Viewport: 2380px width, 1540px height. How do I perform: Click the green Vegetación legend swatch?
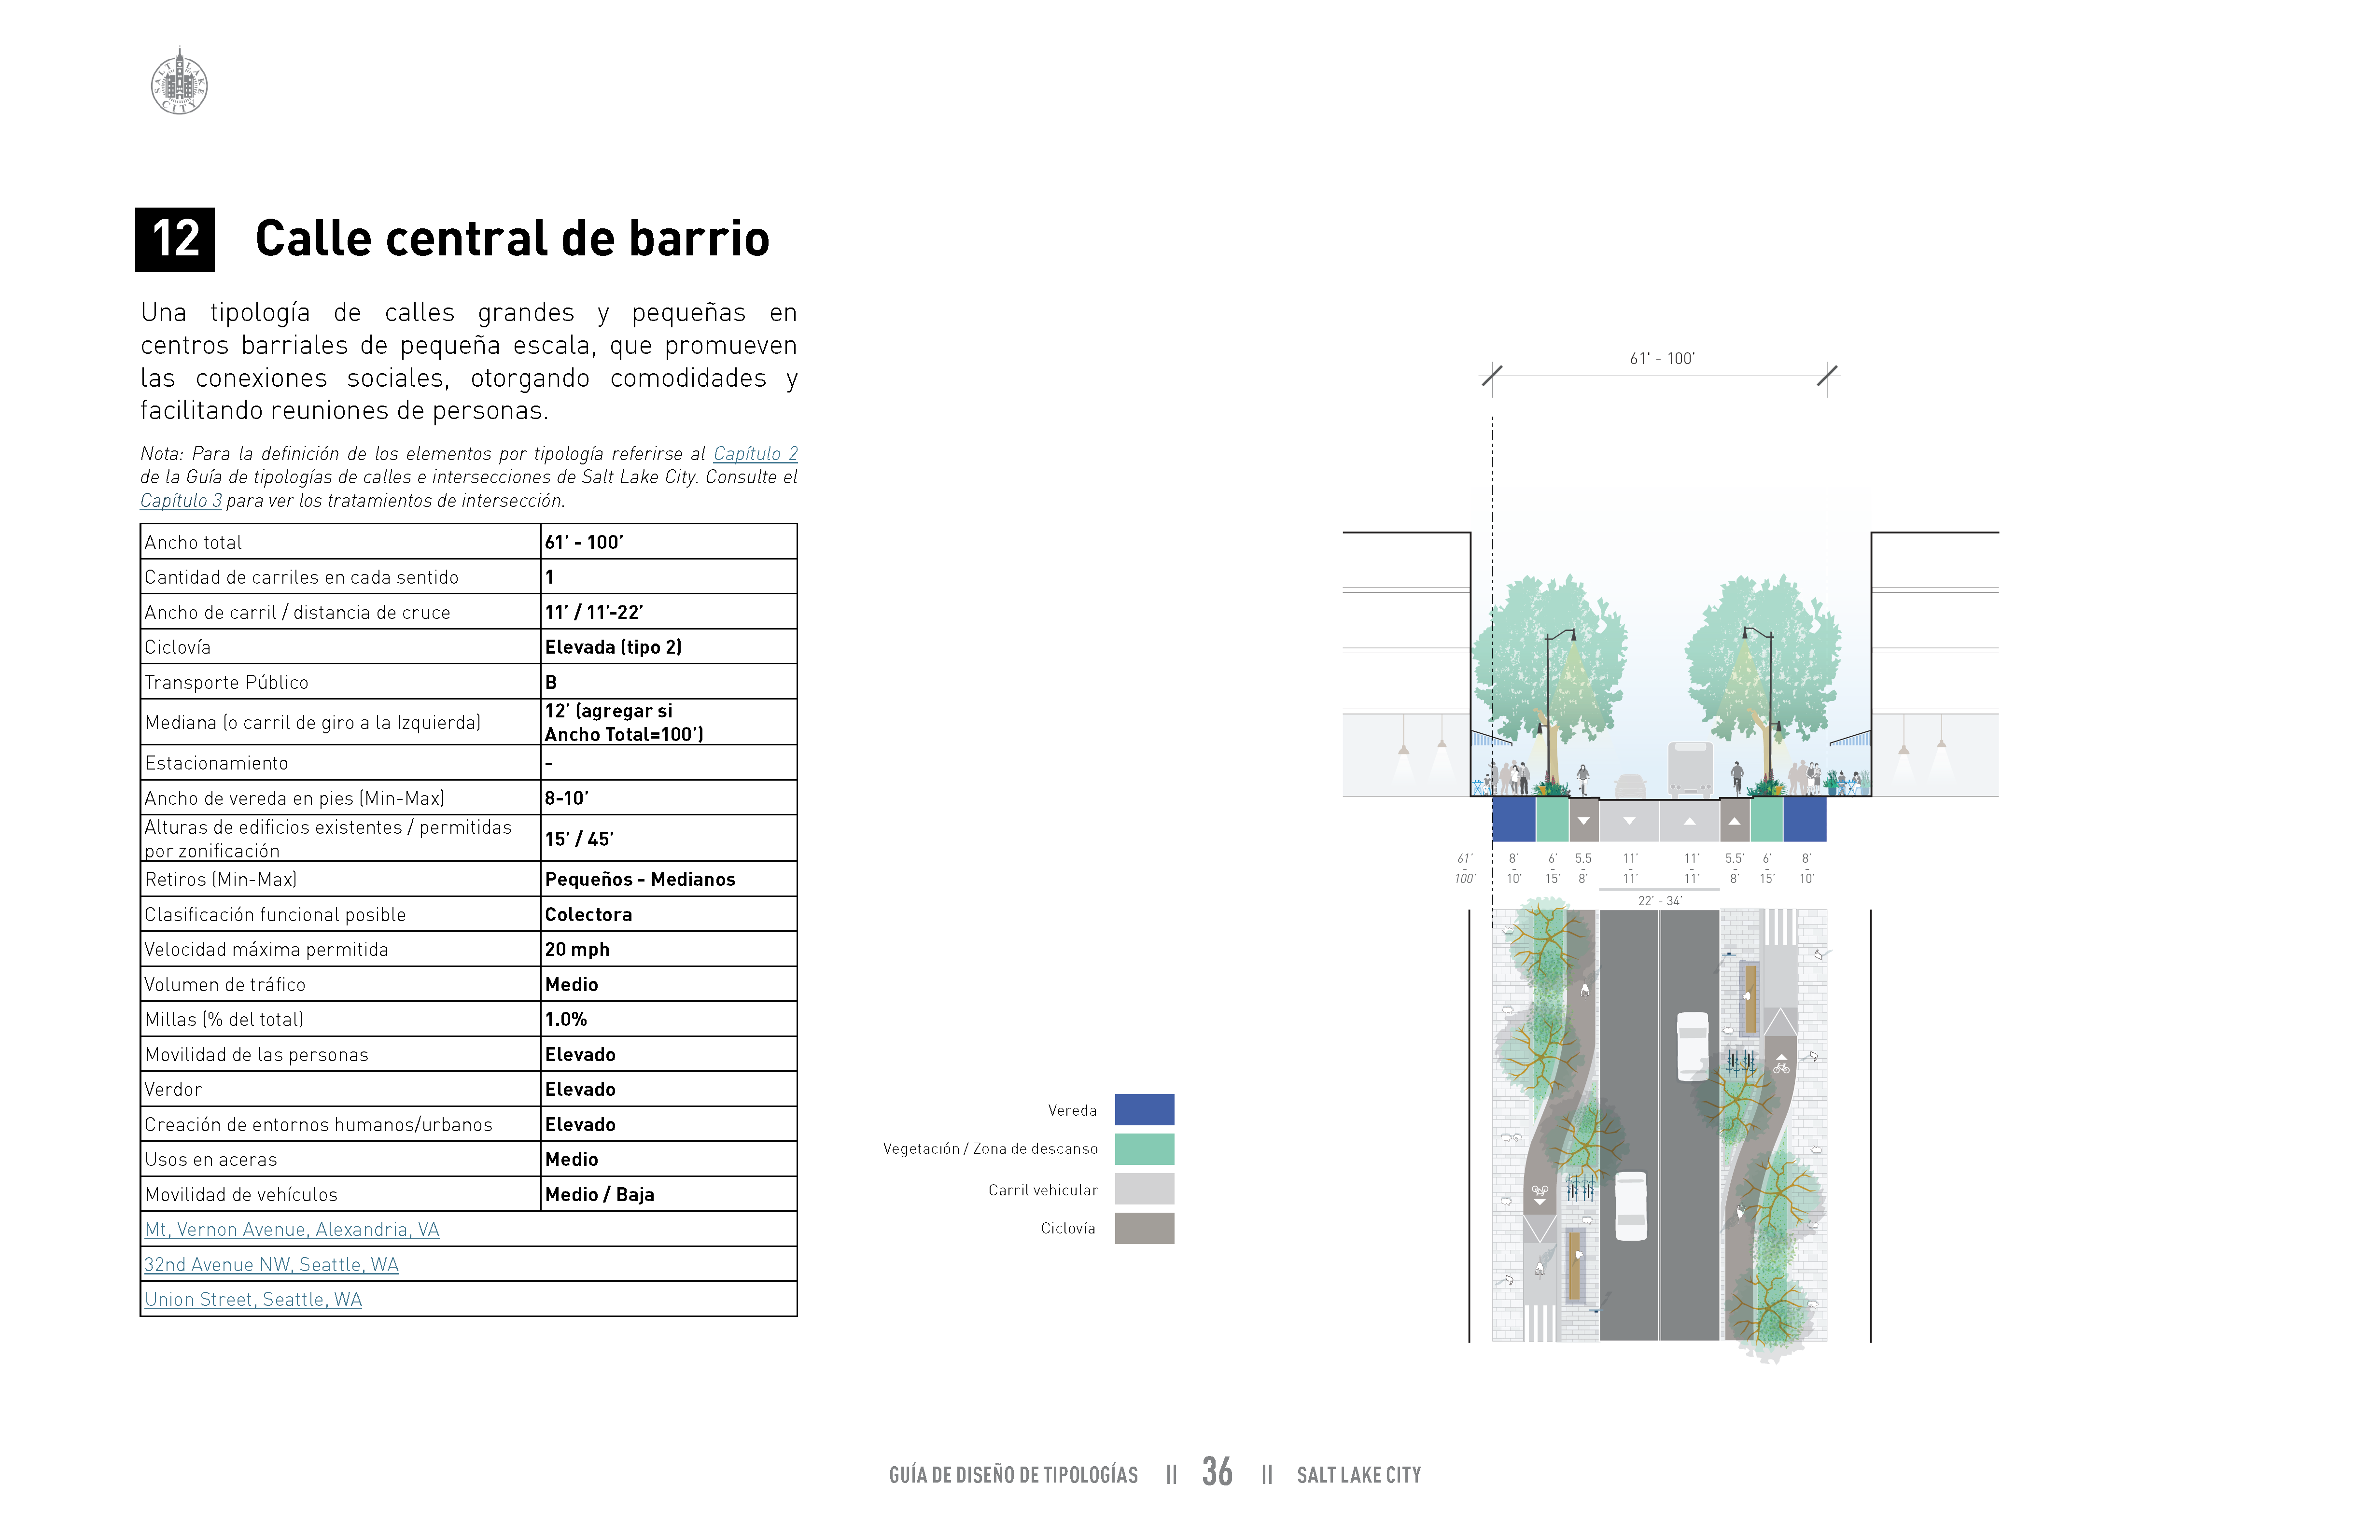1144,1149
